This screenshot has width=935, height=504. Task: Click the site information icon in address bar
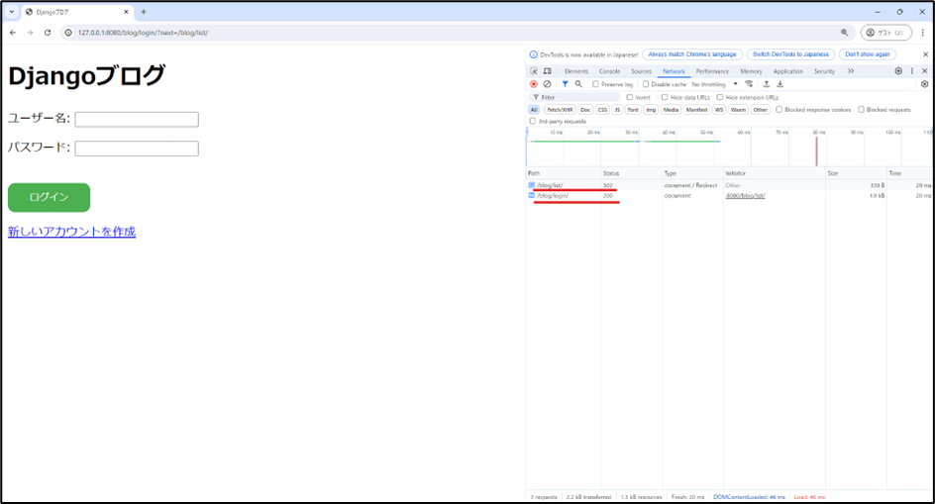click(68, 33)
